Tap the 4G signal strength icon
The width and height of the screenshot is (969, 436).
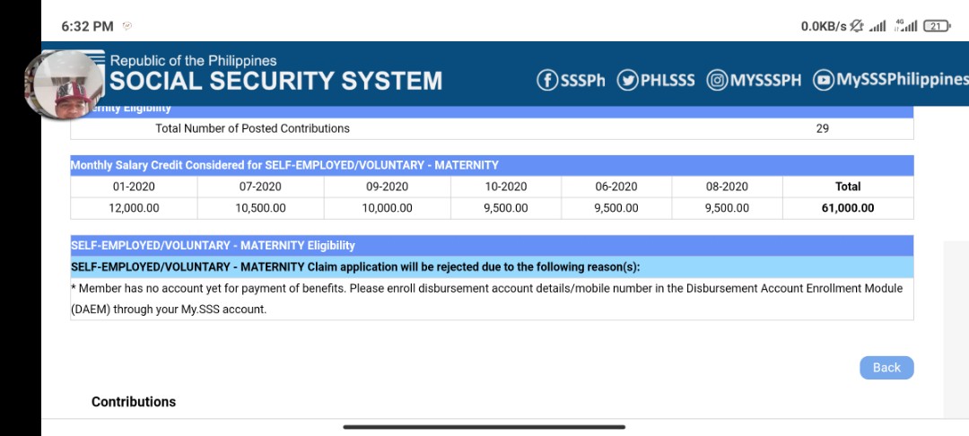pos(905,26)
